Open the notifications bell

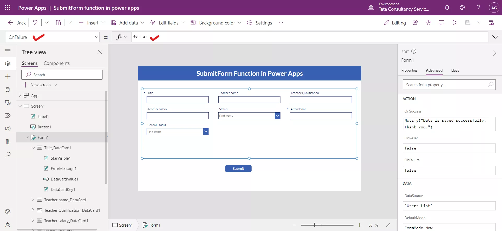pyautogui.click(x=447, y=8)
